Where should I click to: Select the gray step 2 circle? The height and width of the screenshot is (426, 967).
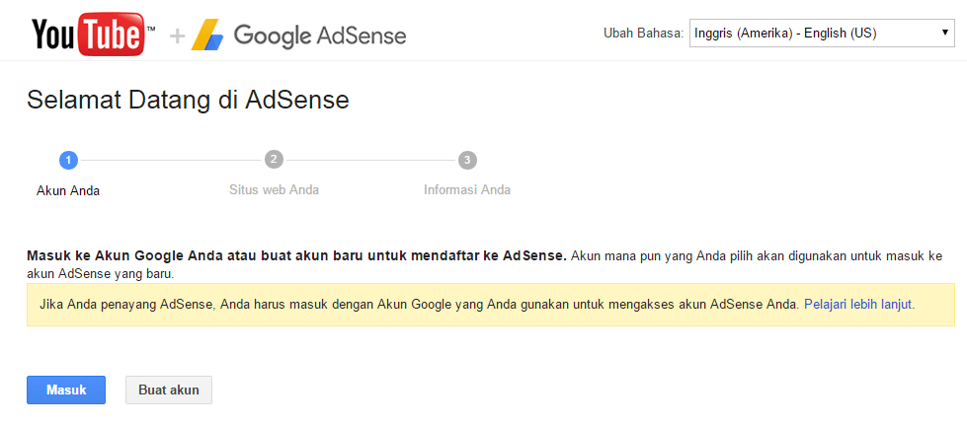click(x=274, y=160)
